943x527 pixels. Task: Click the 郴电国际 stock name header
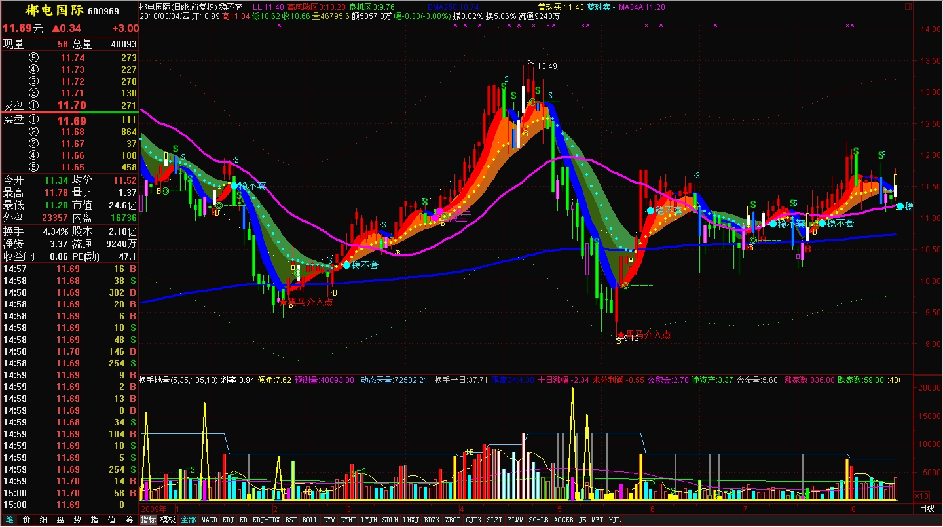click(x=54, y=11)
